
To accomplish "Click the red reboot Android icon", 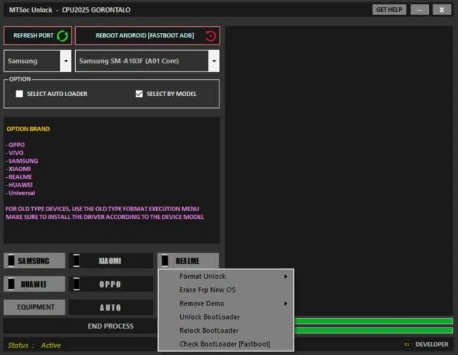I will [x=211, y=36].
